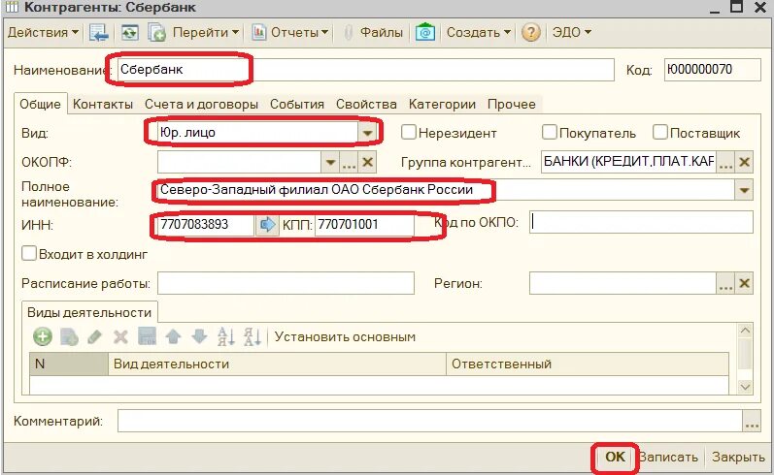Viewport: 774px width, 475px height.
Task: Open the Действия menu
Action: (x=43, y=33)
